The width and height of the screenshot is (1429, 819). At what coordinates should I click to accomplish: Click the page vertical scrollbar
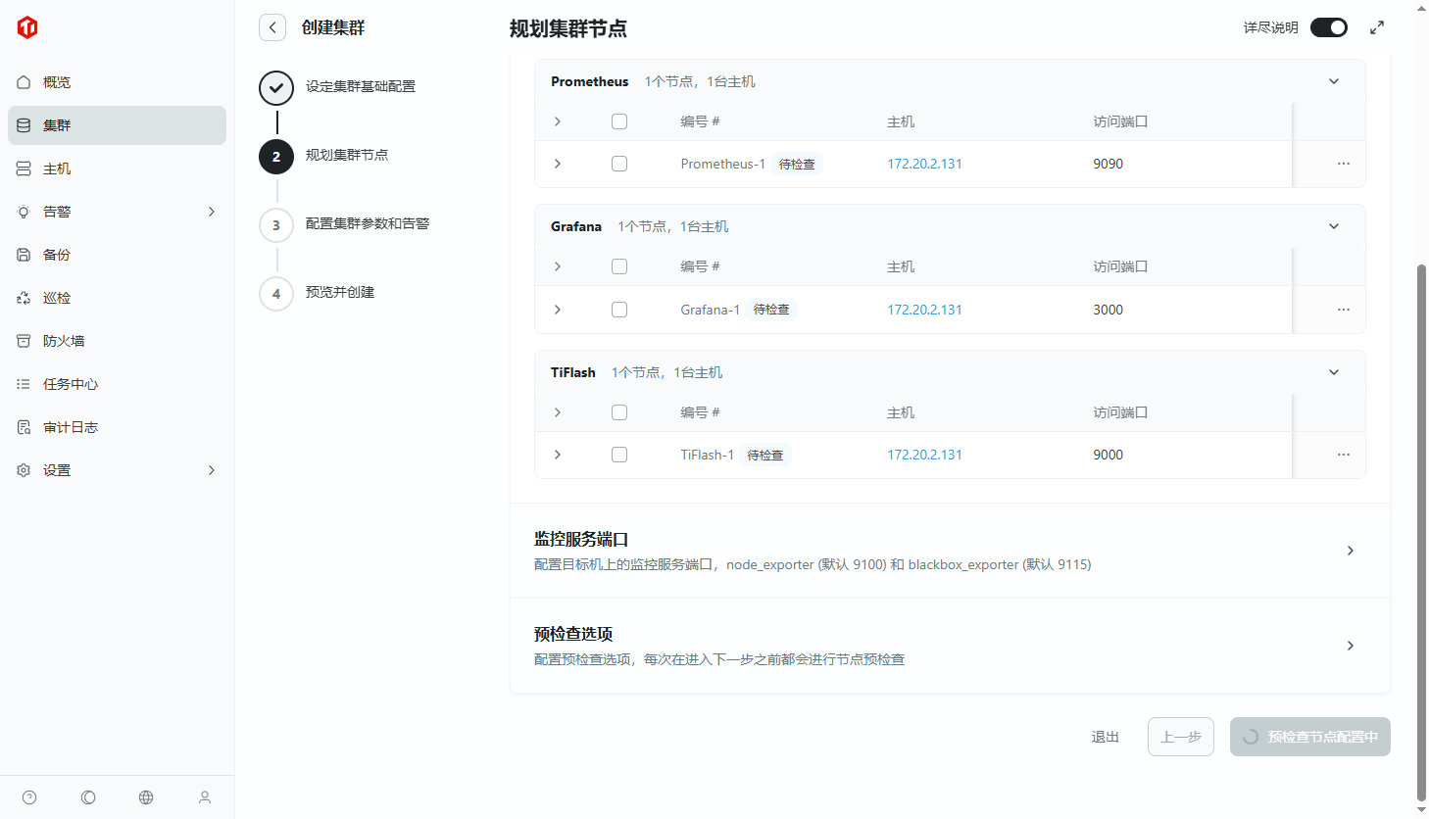1421,529
